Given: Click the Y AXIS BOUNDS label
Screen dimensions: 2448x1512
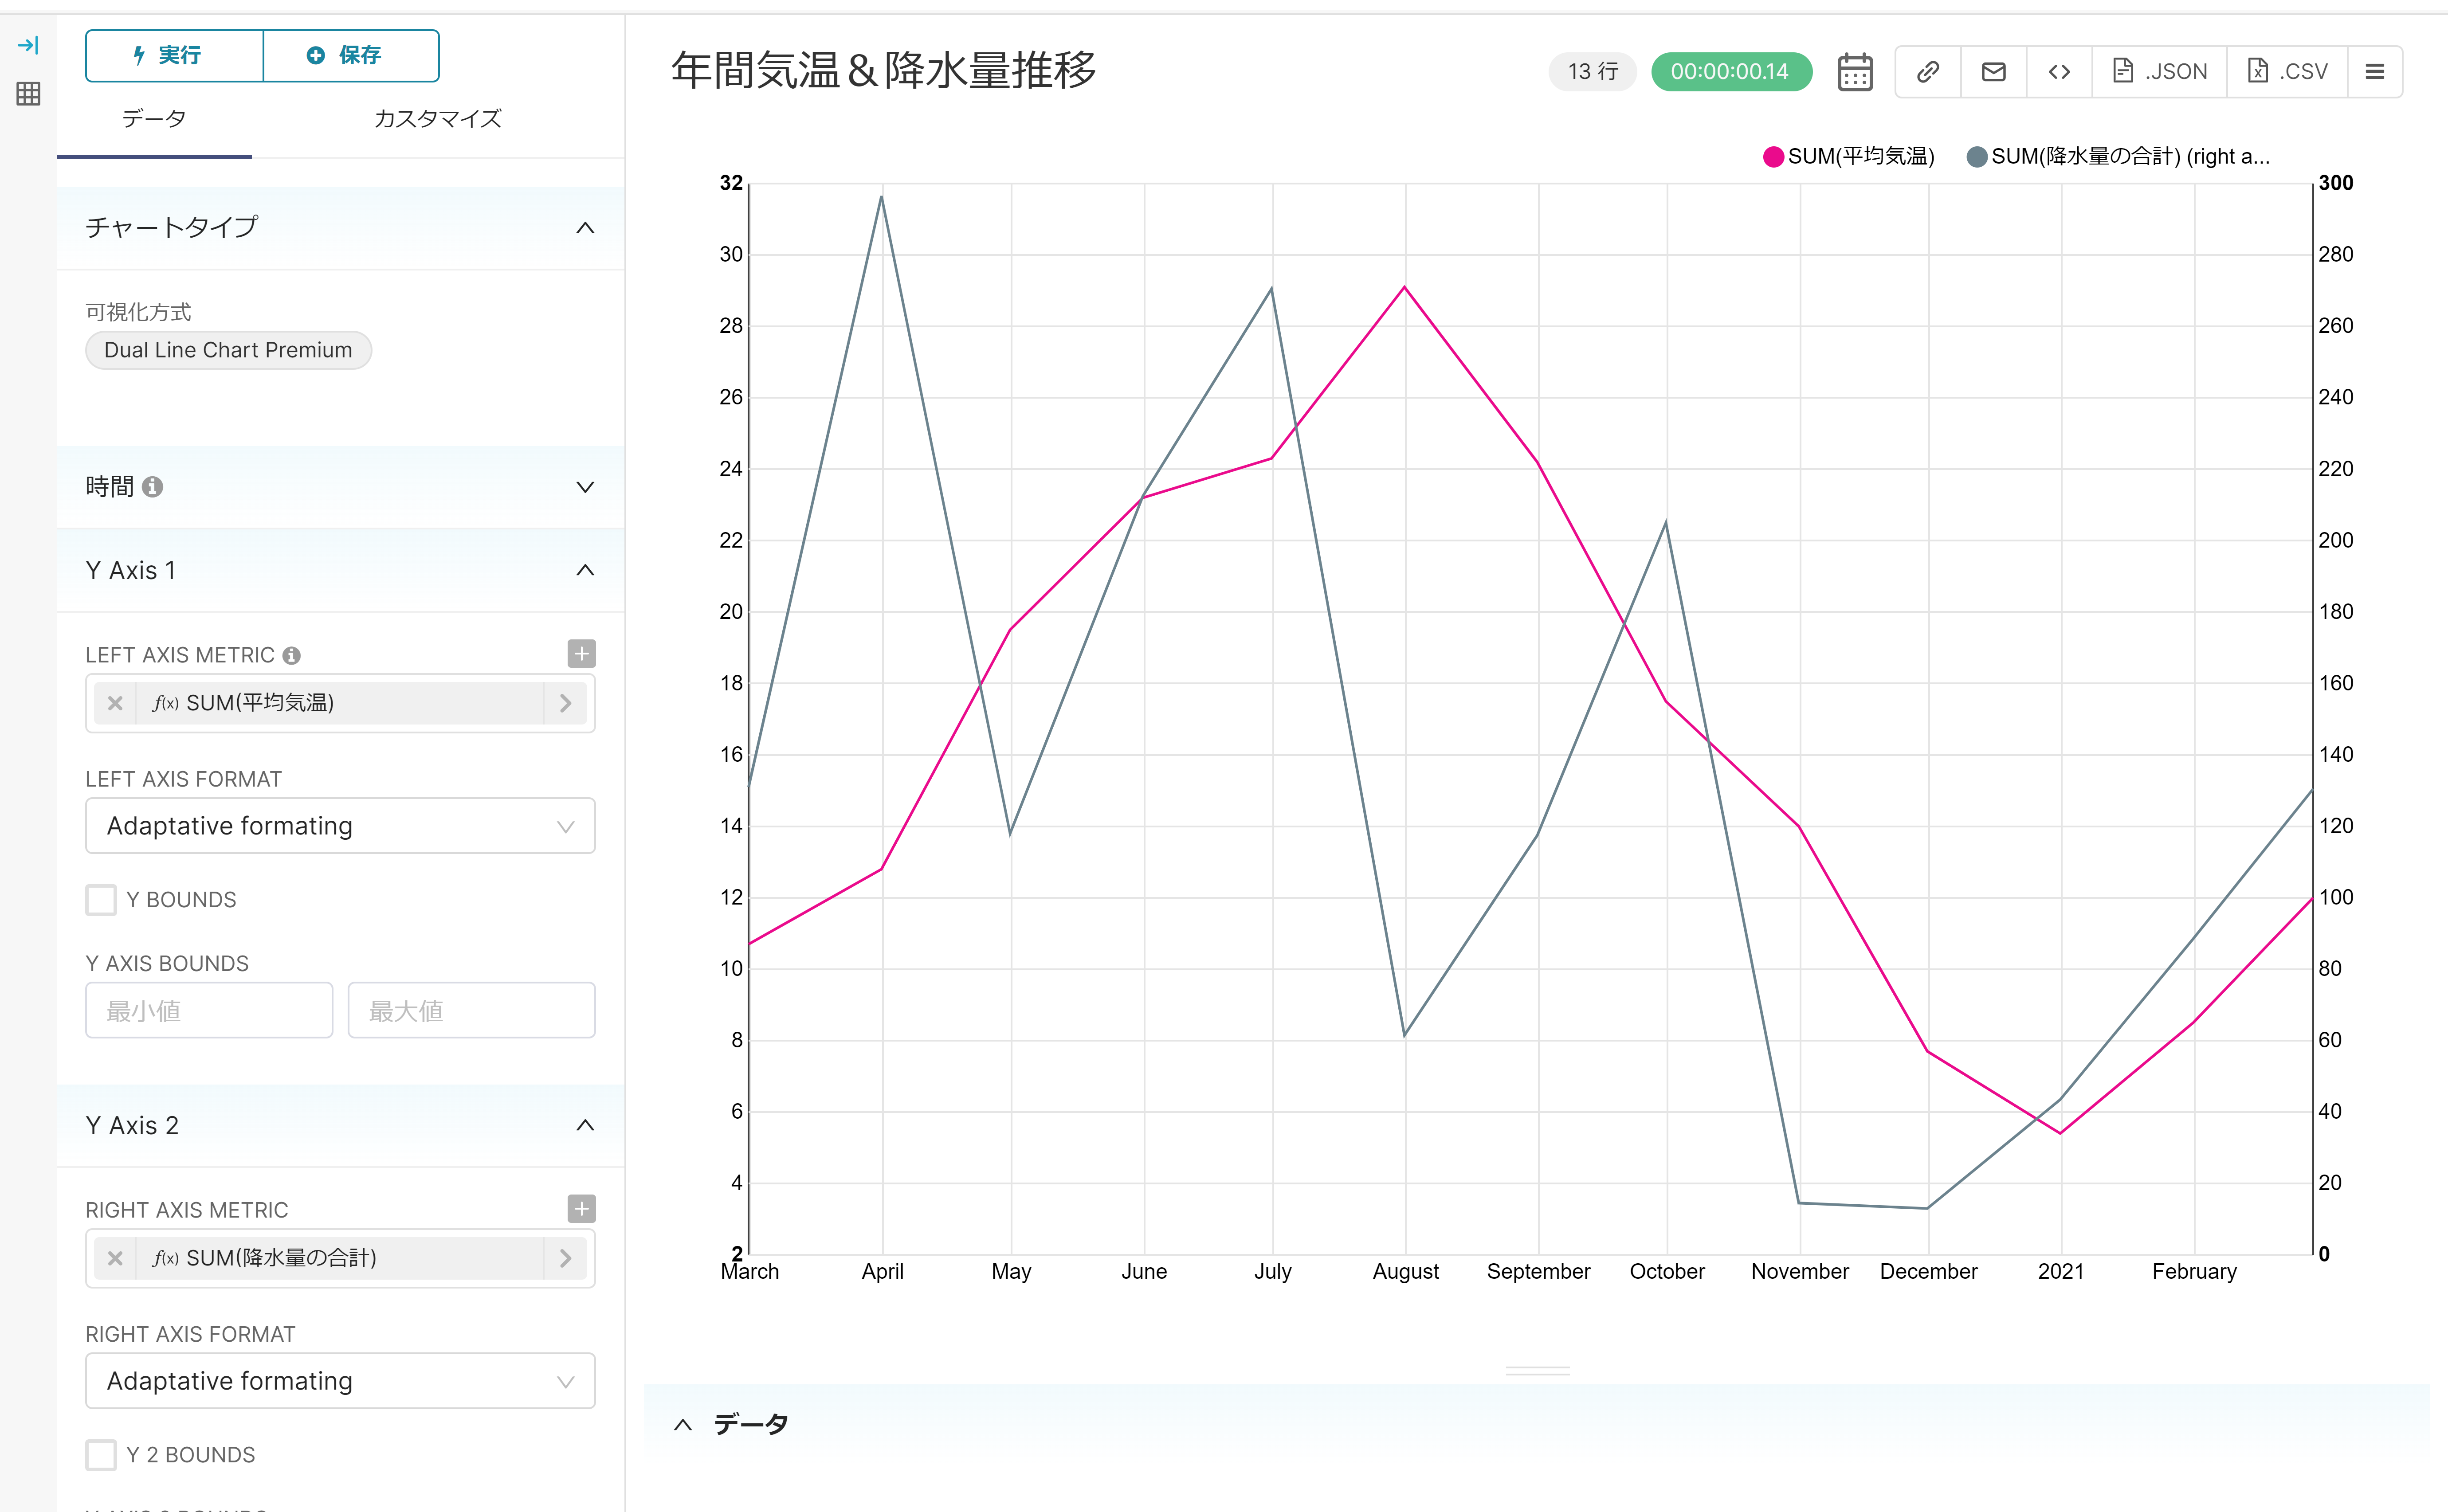Looking at the screenshot, I should tap(167, 964).
